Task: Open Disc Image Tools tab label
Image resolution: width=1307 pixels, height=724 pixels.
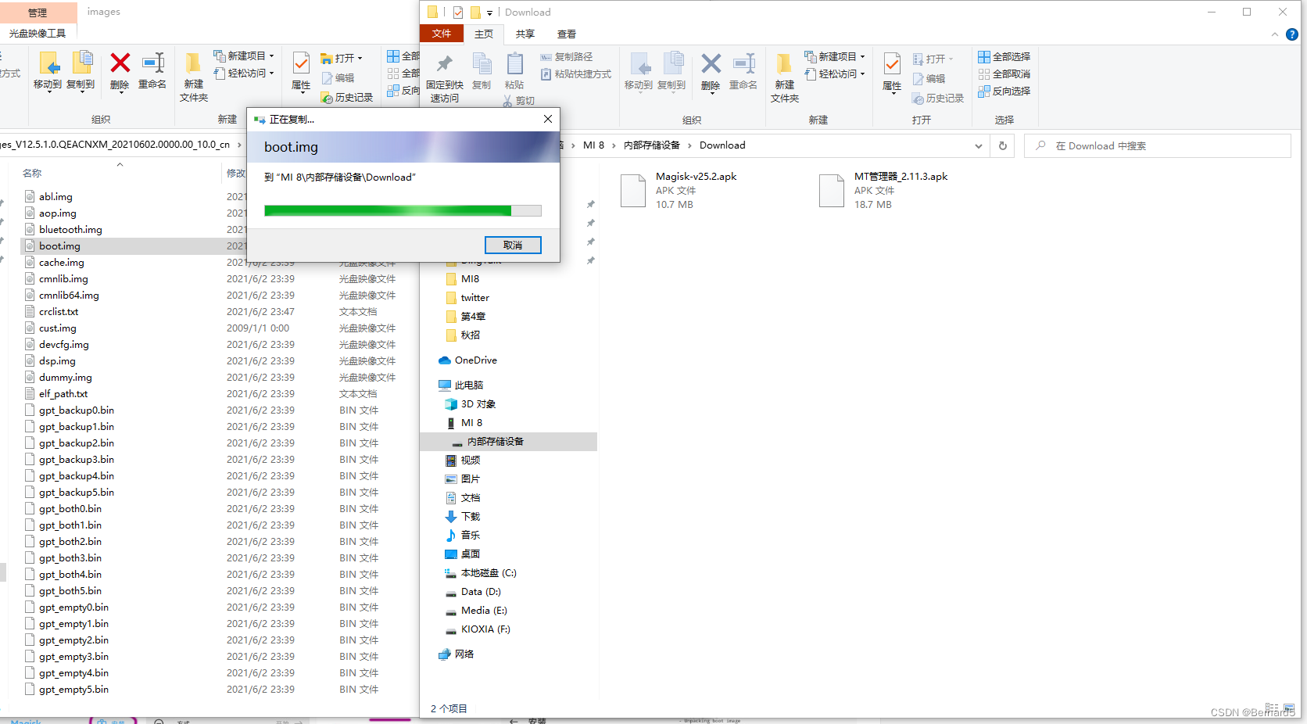Action: 38,34
